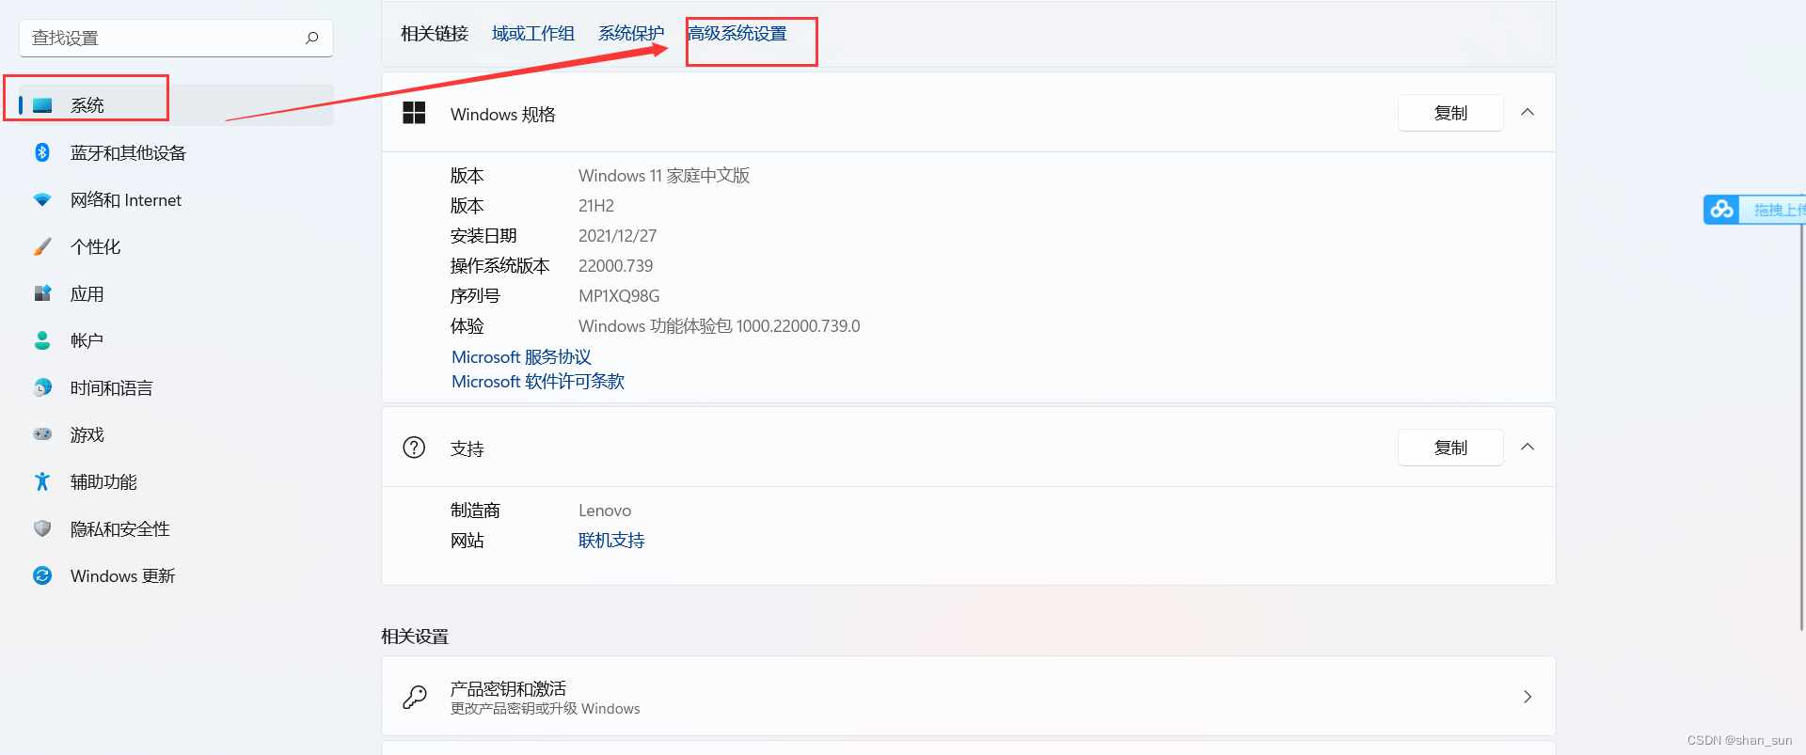Click the 序列号 label
1806x755 pixels.
tap(475, 296)
